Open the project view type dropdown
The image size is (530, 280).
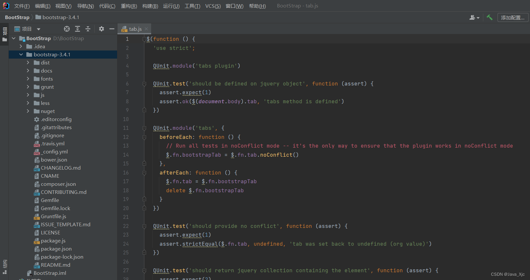pos(39,29)
